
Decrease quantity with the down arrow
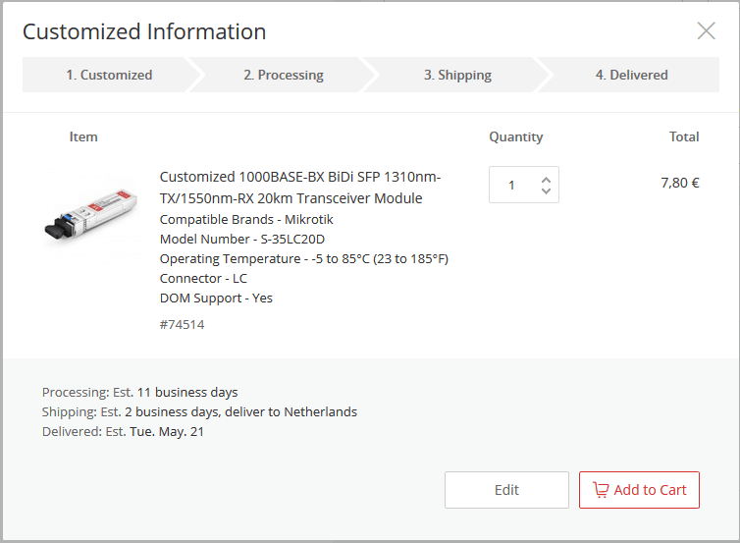[x=546, y=190]
